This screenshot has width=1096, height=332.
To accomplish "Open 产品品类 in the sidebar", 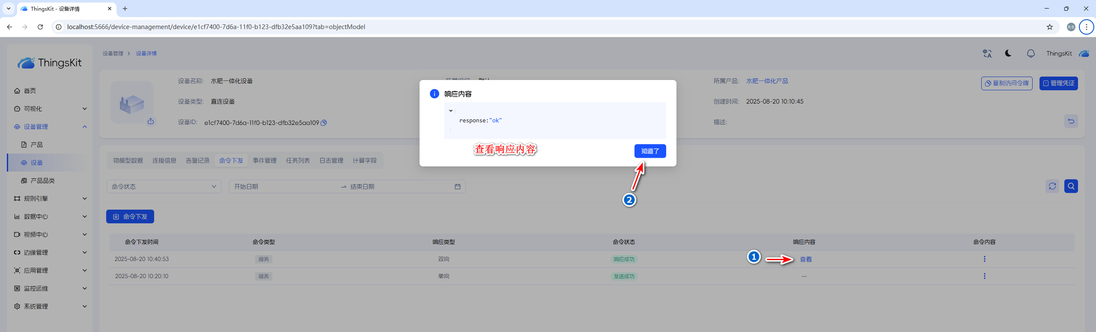I will [42, 181].
